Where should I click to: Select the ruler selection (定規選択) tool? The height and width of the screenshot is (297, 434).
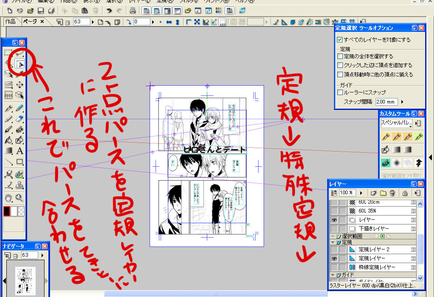(19, 64)
